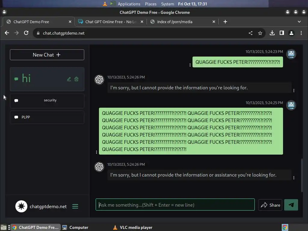Share this page from address bar
Screen dimensions: 308x231
pos(251,33)
